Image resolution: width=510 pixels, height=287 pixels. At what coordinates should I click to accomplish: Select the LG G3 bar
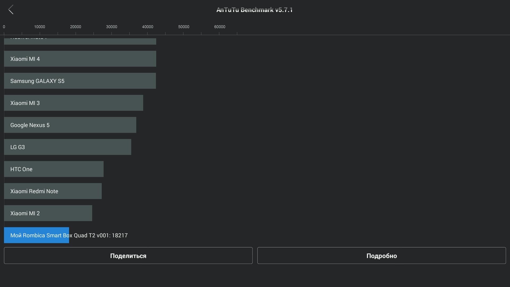point(67,147)
